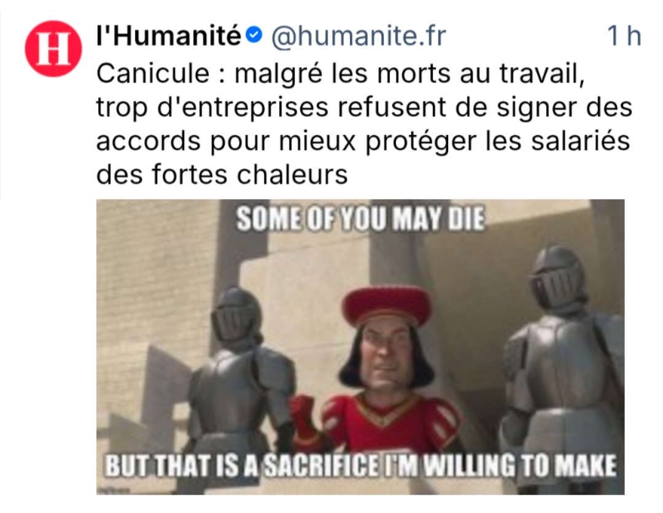This screenshot has height=513, width=663.
Task: Open l'Humanité red profile avatar
Action: [x=53, y=48]
